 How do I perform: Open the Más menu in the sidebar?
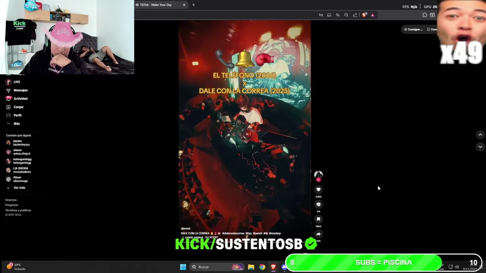[13, 124]
